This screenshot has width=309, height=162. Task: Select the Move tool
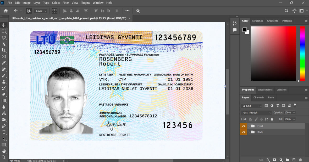(4, 25)
